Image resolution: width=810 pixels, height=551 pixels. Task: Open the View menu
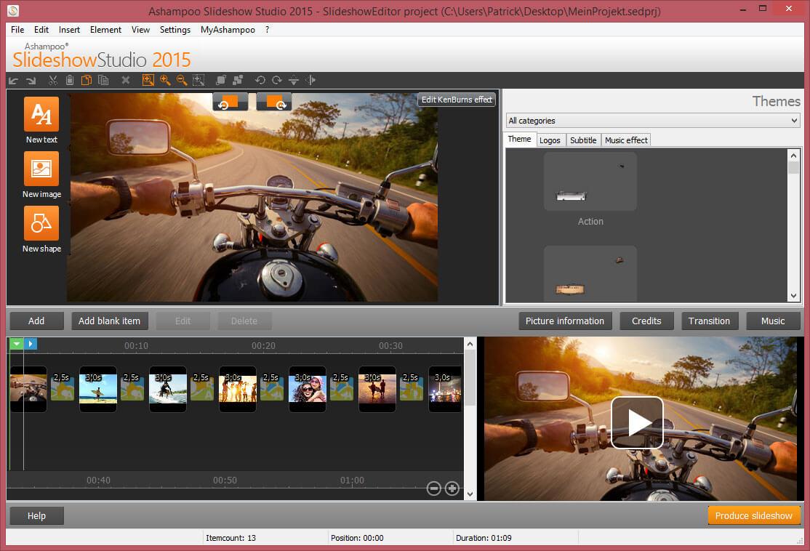pyautogui.click(x=140, y=29)
